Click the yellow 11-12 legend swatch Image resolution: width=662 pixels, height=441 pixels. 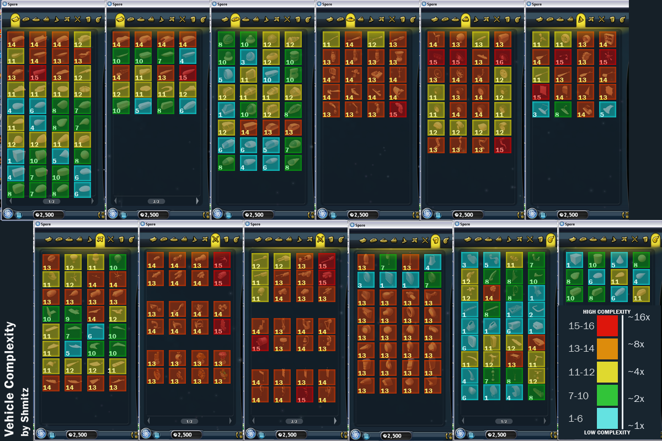point(607,372)
